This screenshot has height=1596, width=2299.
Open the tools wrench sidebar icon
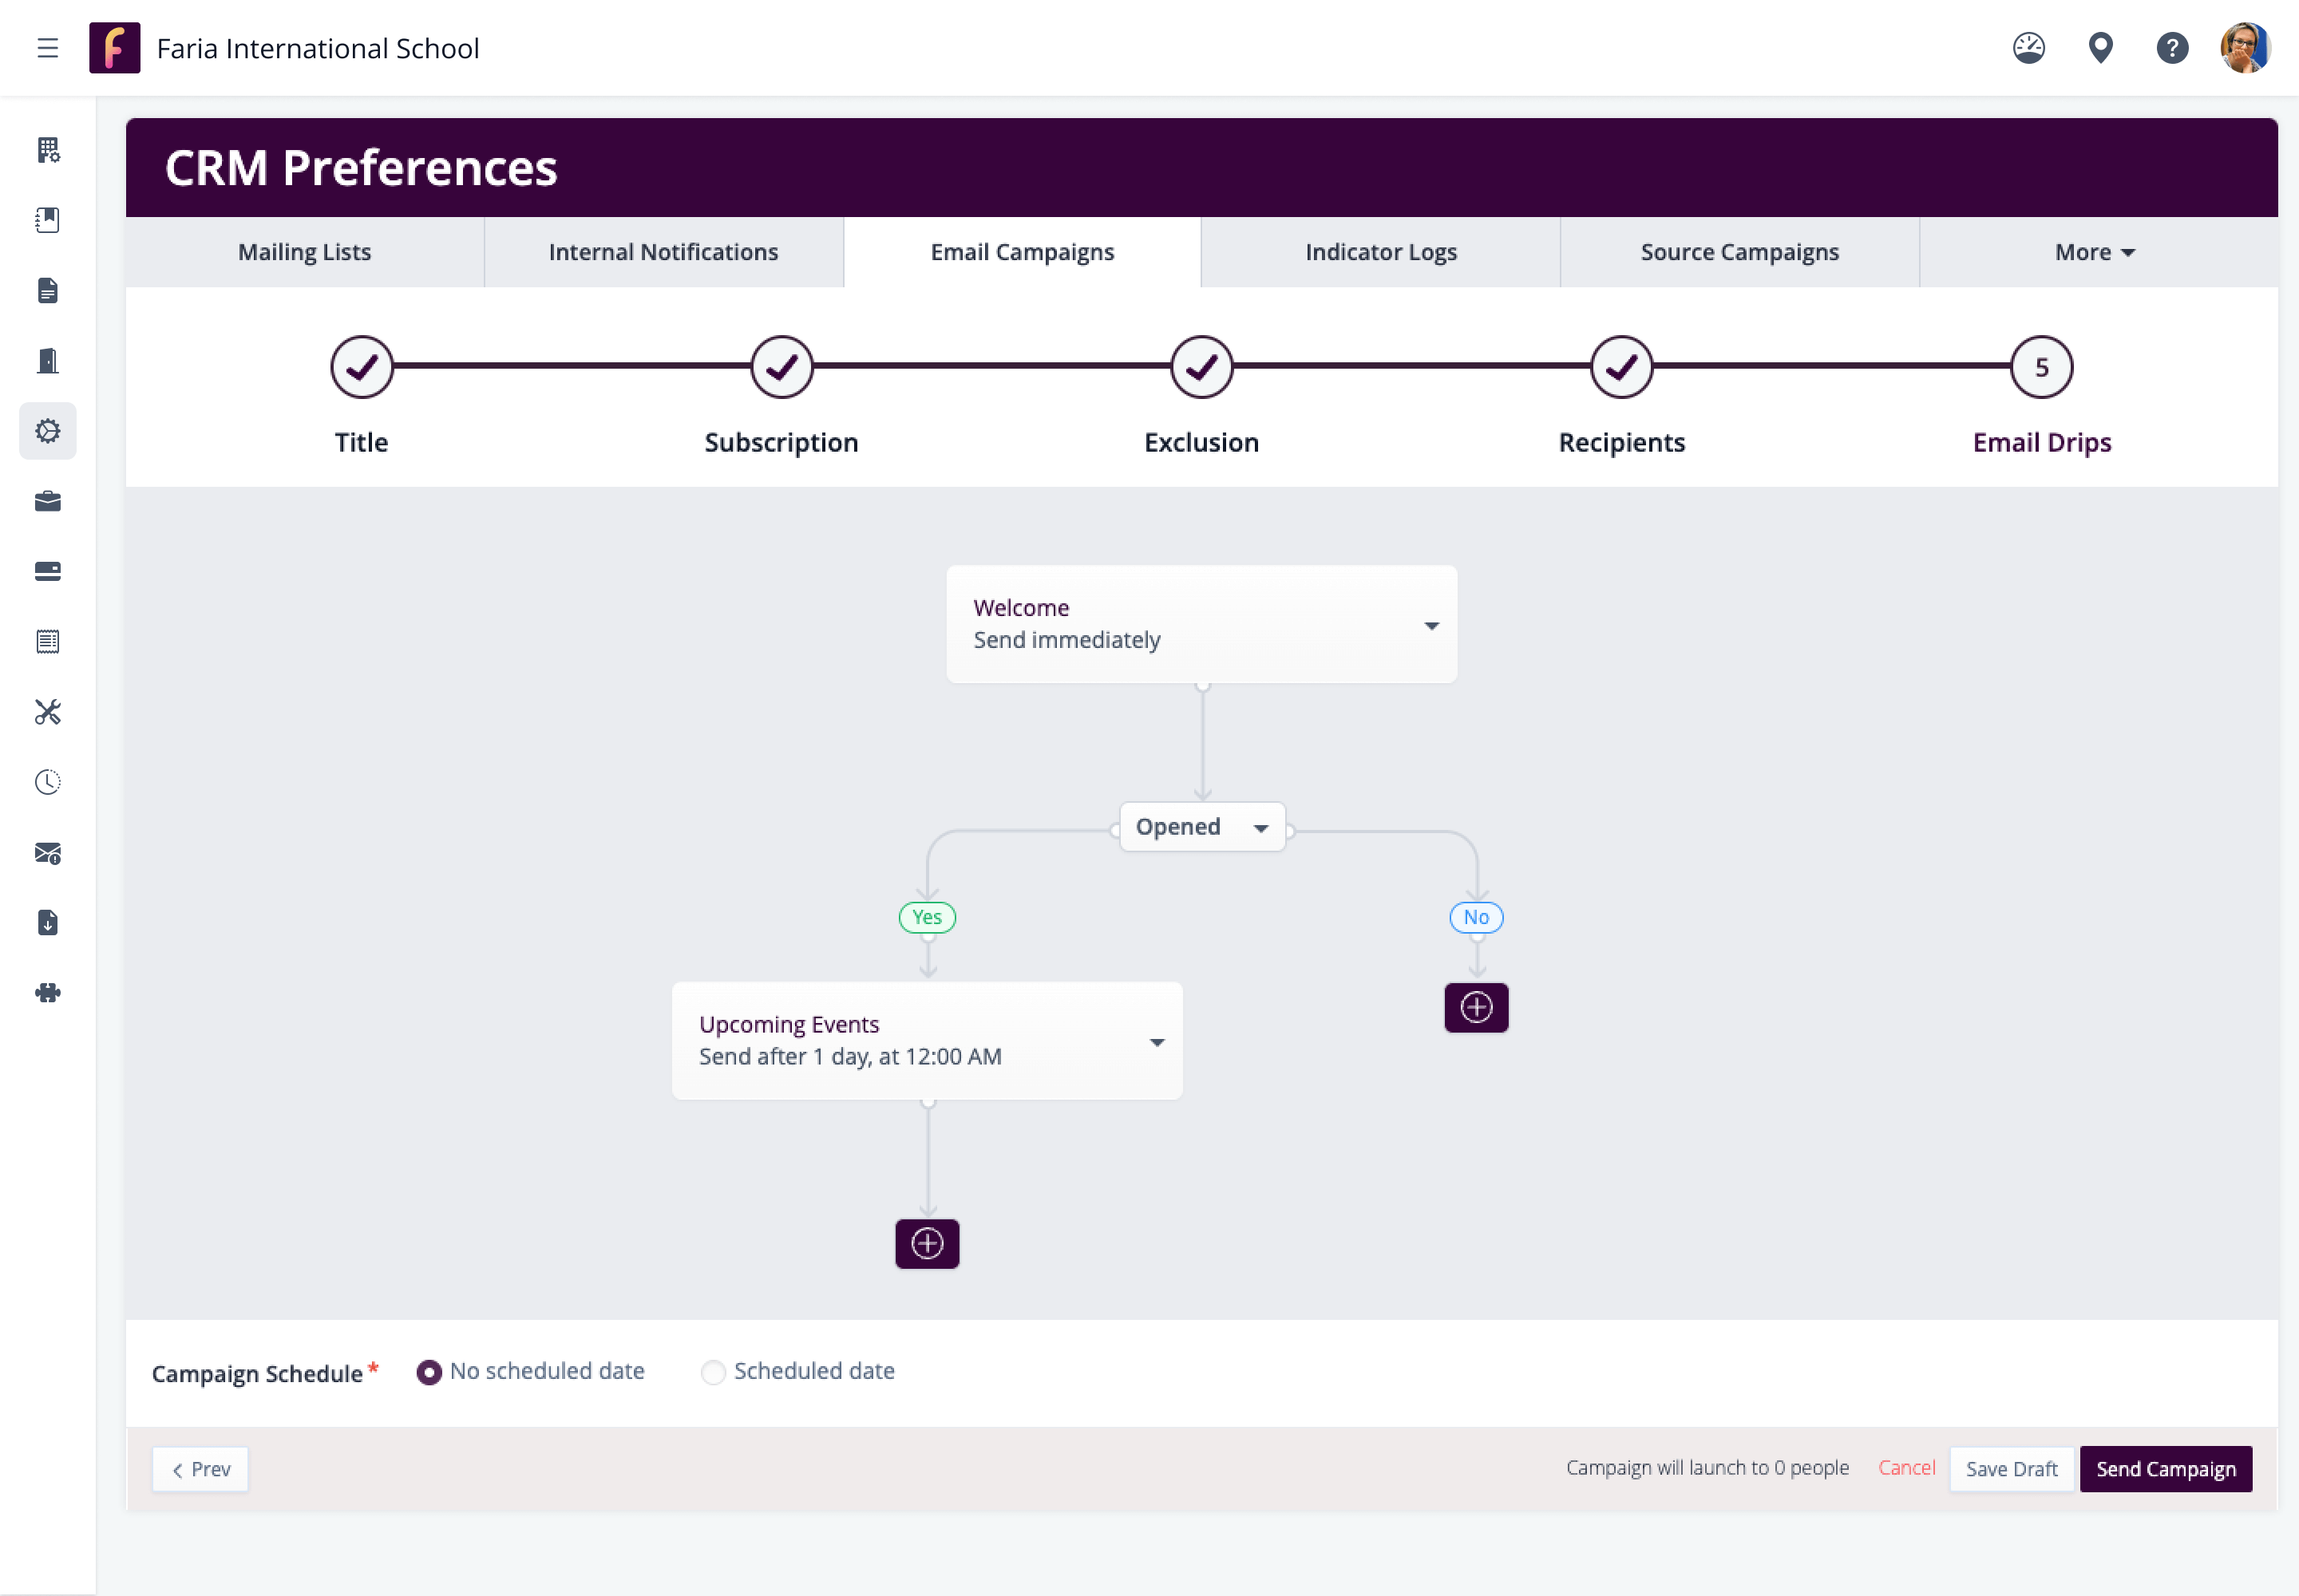pyautogui.click(x=47, y=712)
